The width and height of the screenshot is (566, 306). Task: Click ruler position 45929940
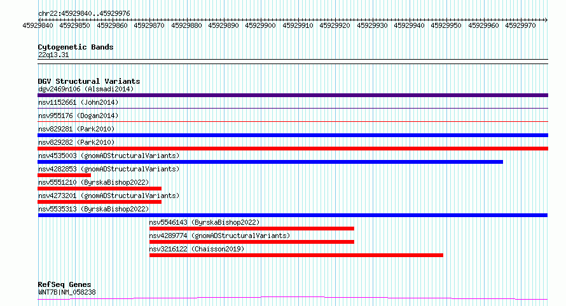click(409, 25)
